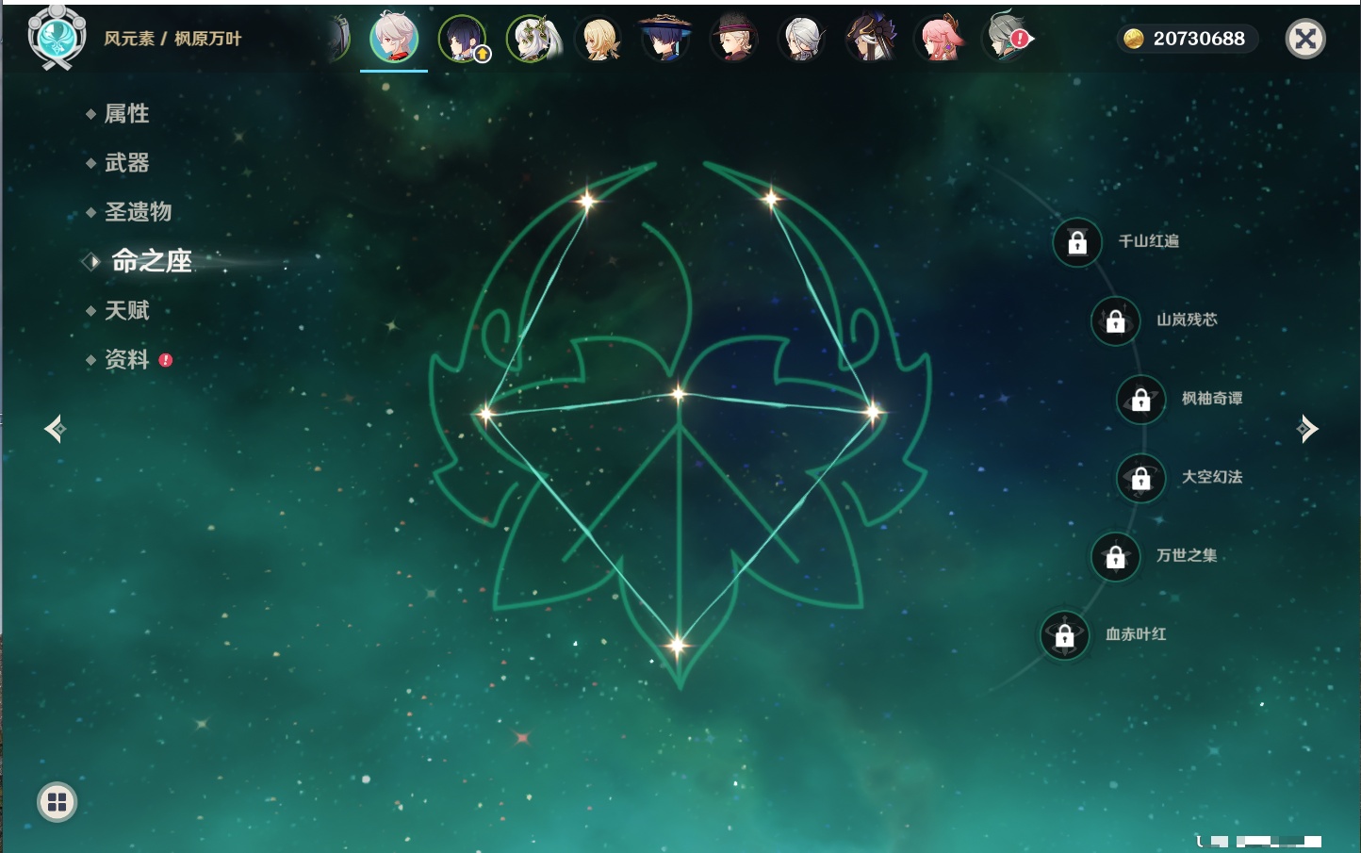
Task: Click the locked 千山红遍 constellation icon
Action: pyautogui.click(x=1077, y=242)
